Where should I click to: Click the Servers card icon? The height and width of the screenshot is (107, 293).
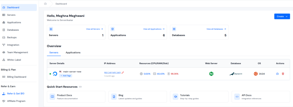(x=51, y=29)
